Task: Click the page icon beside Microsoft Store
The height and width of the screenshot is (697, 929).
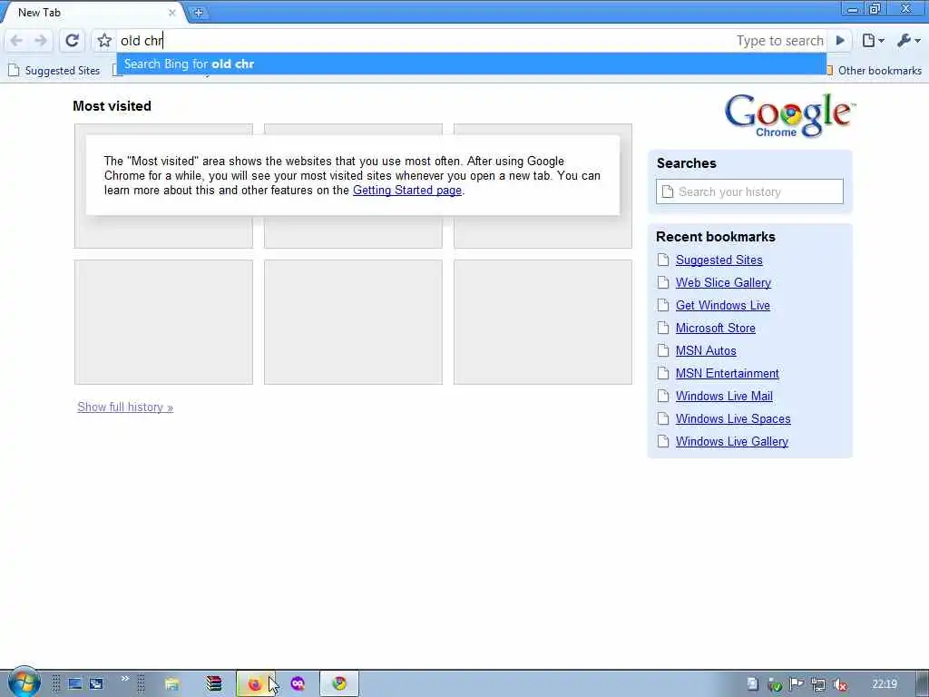Action: [x=663, y=328]
